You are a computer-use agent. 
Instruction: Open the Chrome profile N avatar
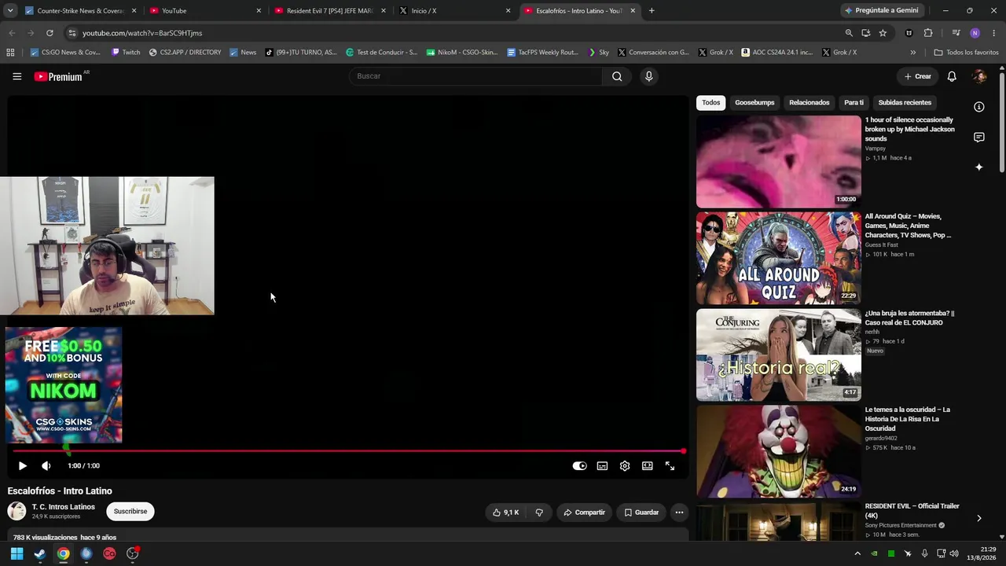pyautogui.click(x=975, y=33)
